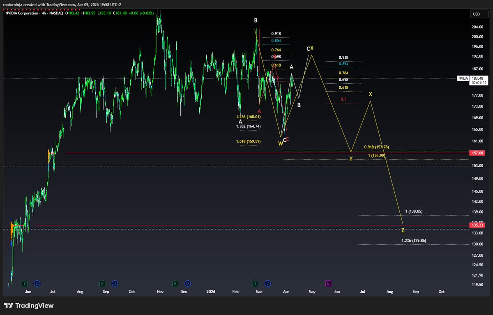Select the Fibonacci label 1.618 (159.59)
Viewport: 493px width, 315px height.
point(248,141)
